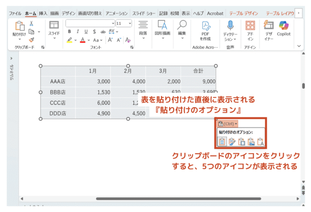
Task: Toggle Strikethrough formatting
Action: [x=103, y=32]
